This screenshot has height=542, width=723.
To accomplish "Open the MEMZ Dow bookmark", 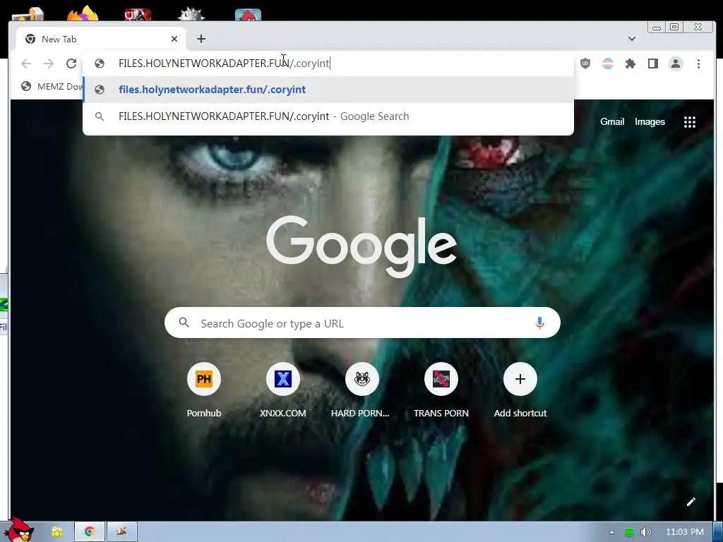I will point(52,86).
